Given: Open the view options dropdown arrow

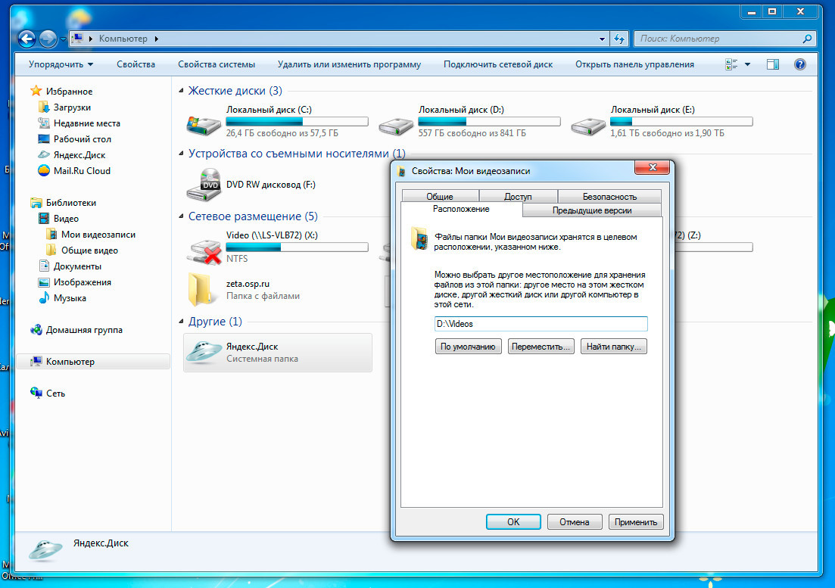Looking at the screenshot, I should point(747,64).
